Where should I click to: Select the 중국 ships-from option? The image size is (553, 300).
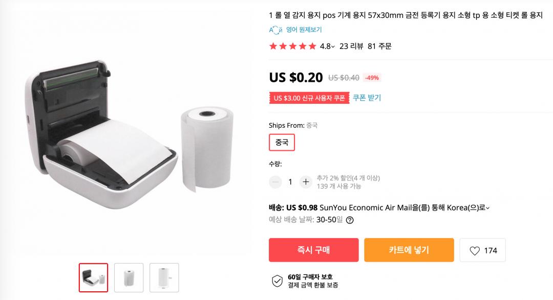point(282,142)
